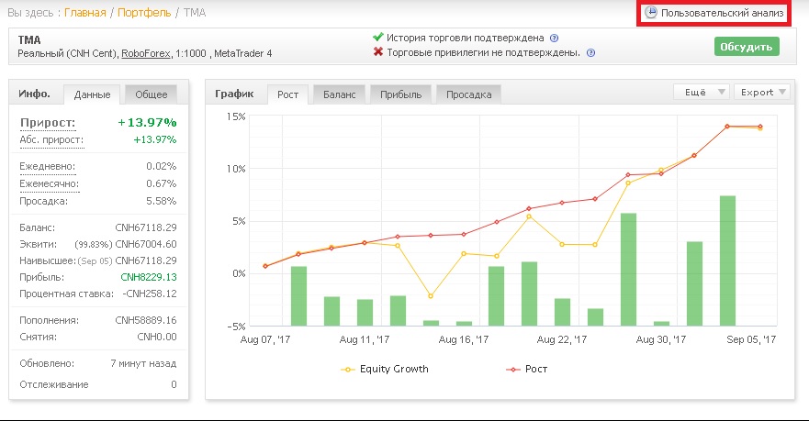Screen dimensions: 809x421
Task: Click the green checkmark verification icon
Action: (x=378, y=37)
